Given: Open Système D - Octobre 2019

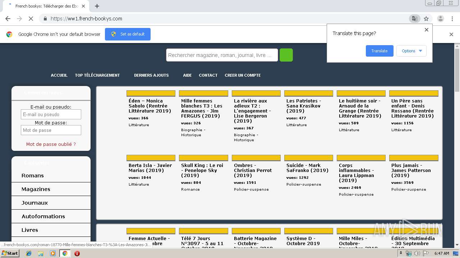Looking at the screenshot, I should [303, 241].
